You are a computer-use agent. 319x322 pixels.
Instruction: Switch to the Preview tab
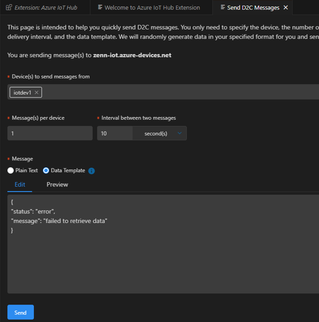tap(57, 185)
